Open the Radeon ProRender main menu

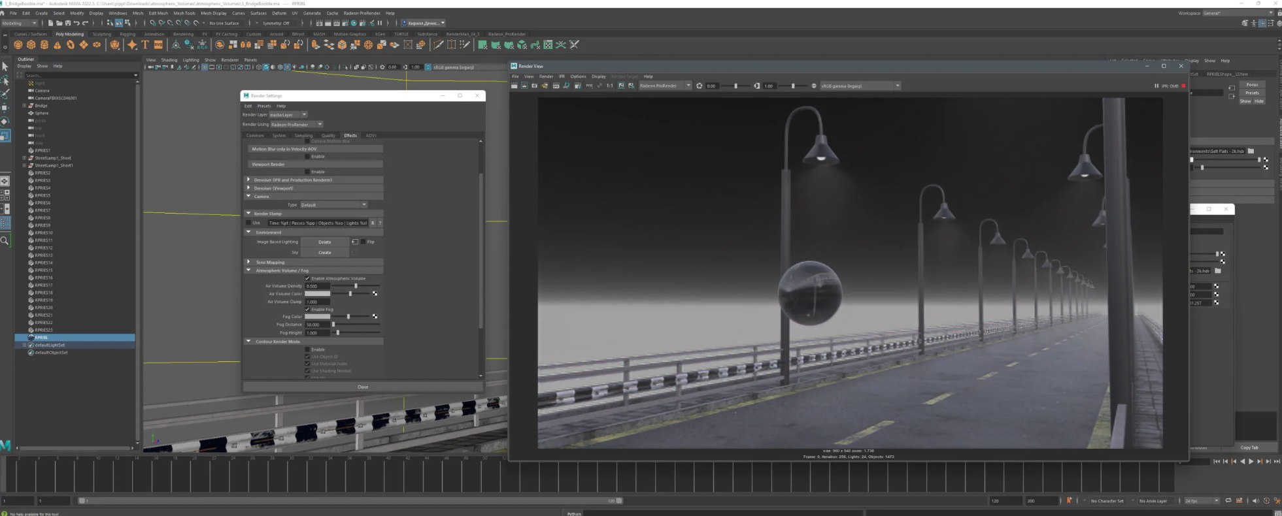coord(362,13)
